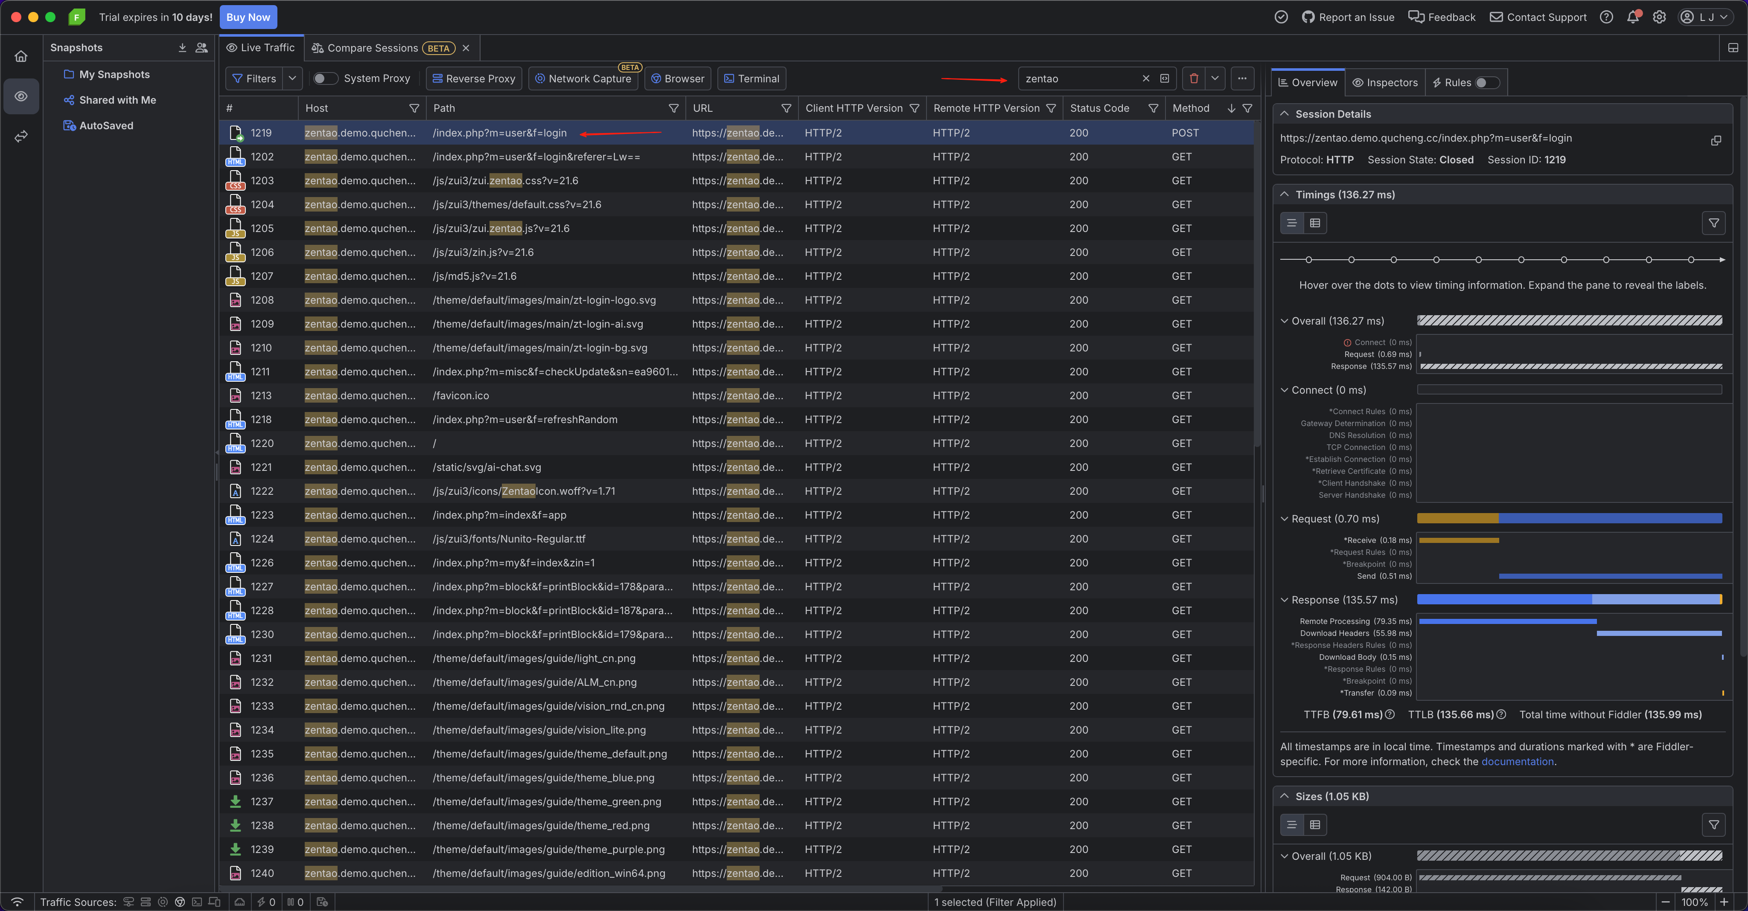Viewport: 1748px width, 911px height.
Task: Toggle the System Proxy switch
Action: (325, 78)
